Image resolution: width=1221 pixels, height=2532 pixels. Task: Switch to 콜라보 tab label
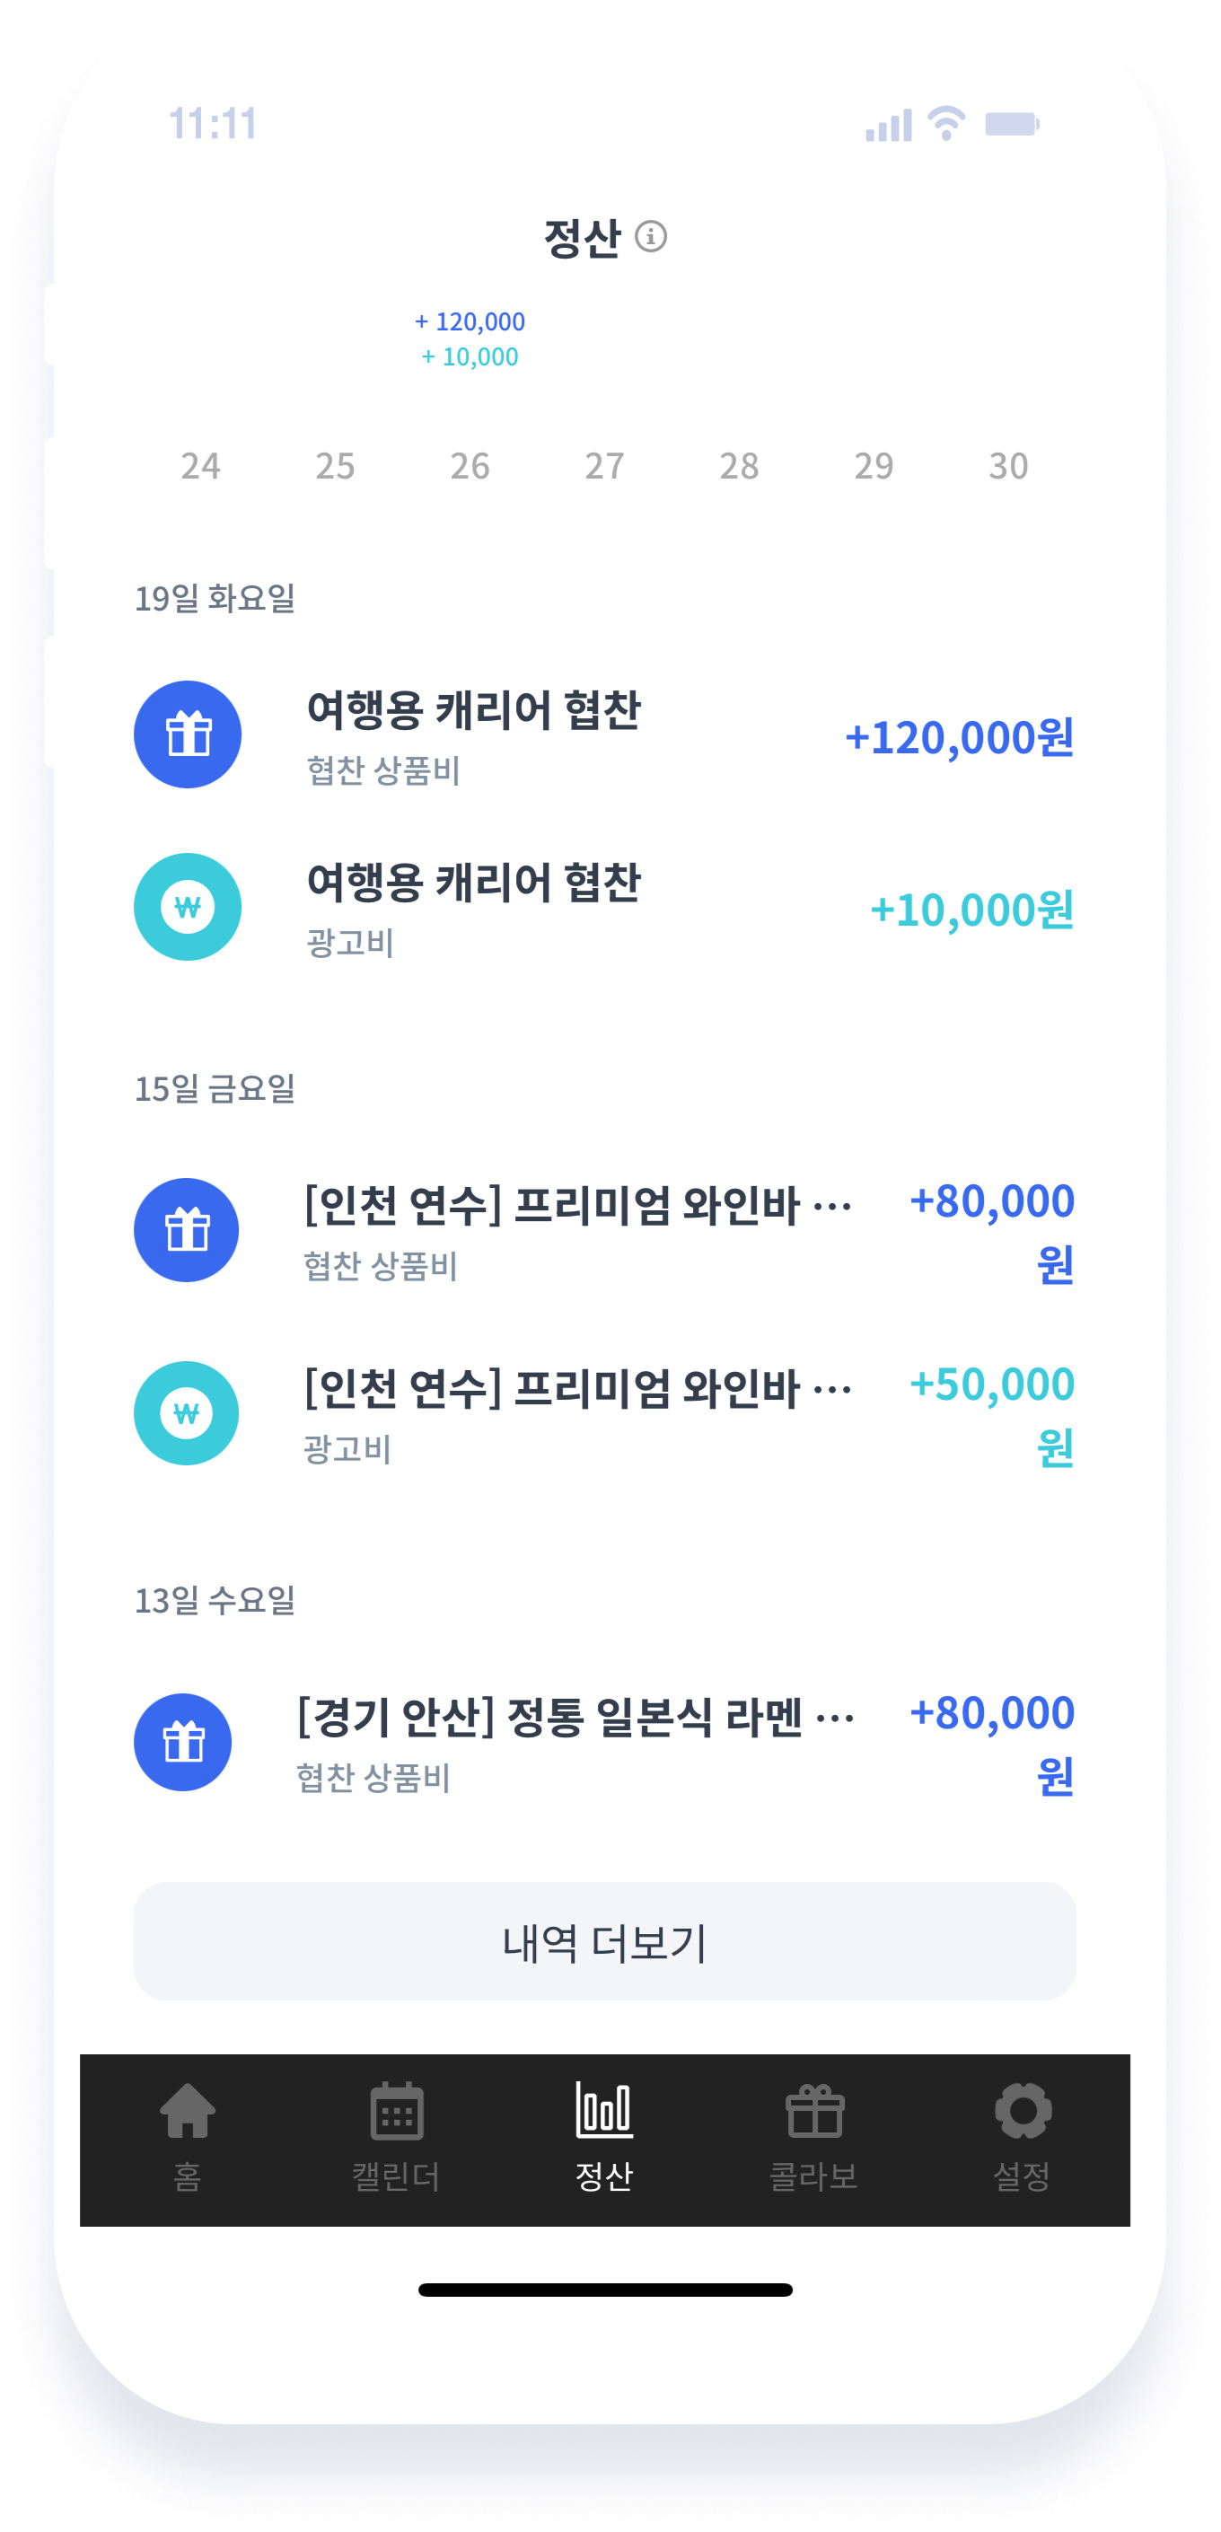(x=814, y=2176)
